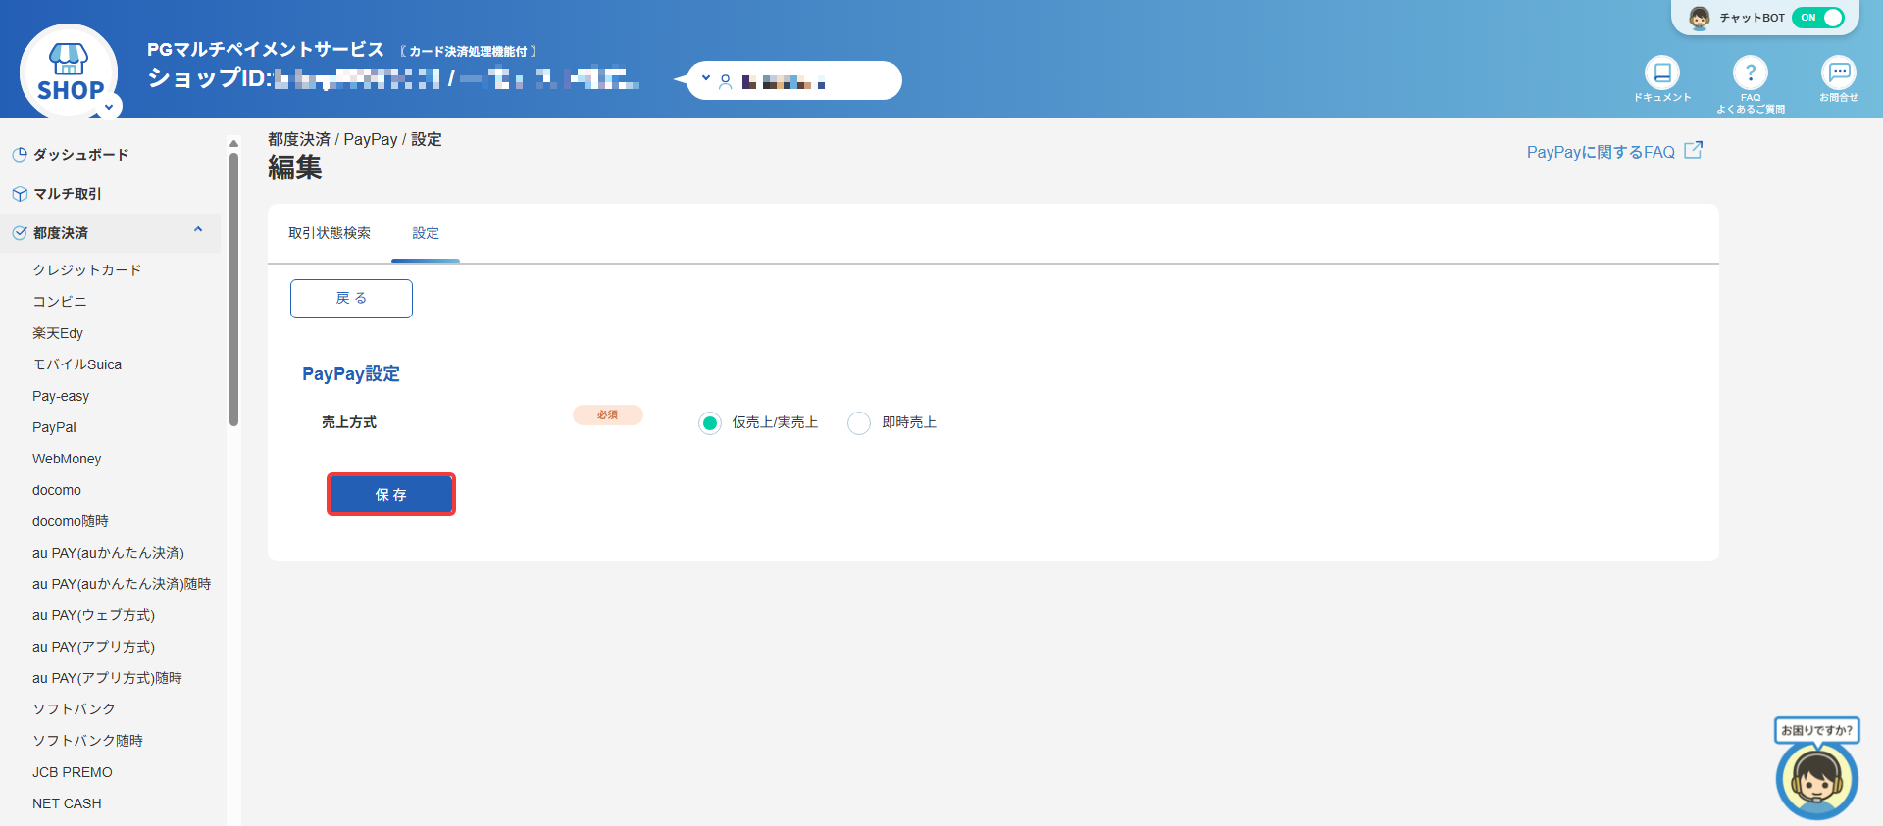Click the 都度決済 checkmark icon in sidebar
The height and width of the screenshot is (826, 1883).
click(20, 233)
